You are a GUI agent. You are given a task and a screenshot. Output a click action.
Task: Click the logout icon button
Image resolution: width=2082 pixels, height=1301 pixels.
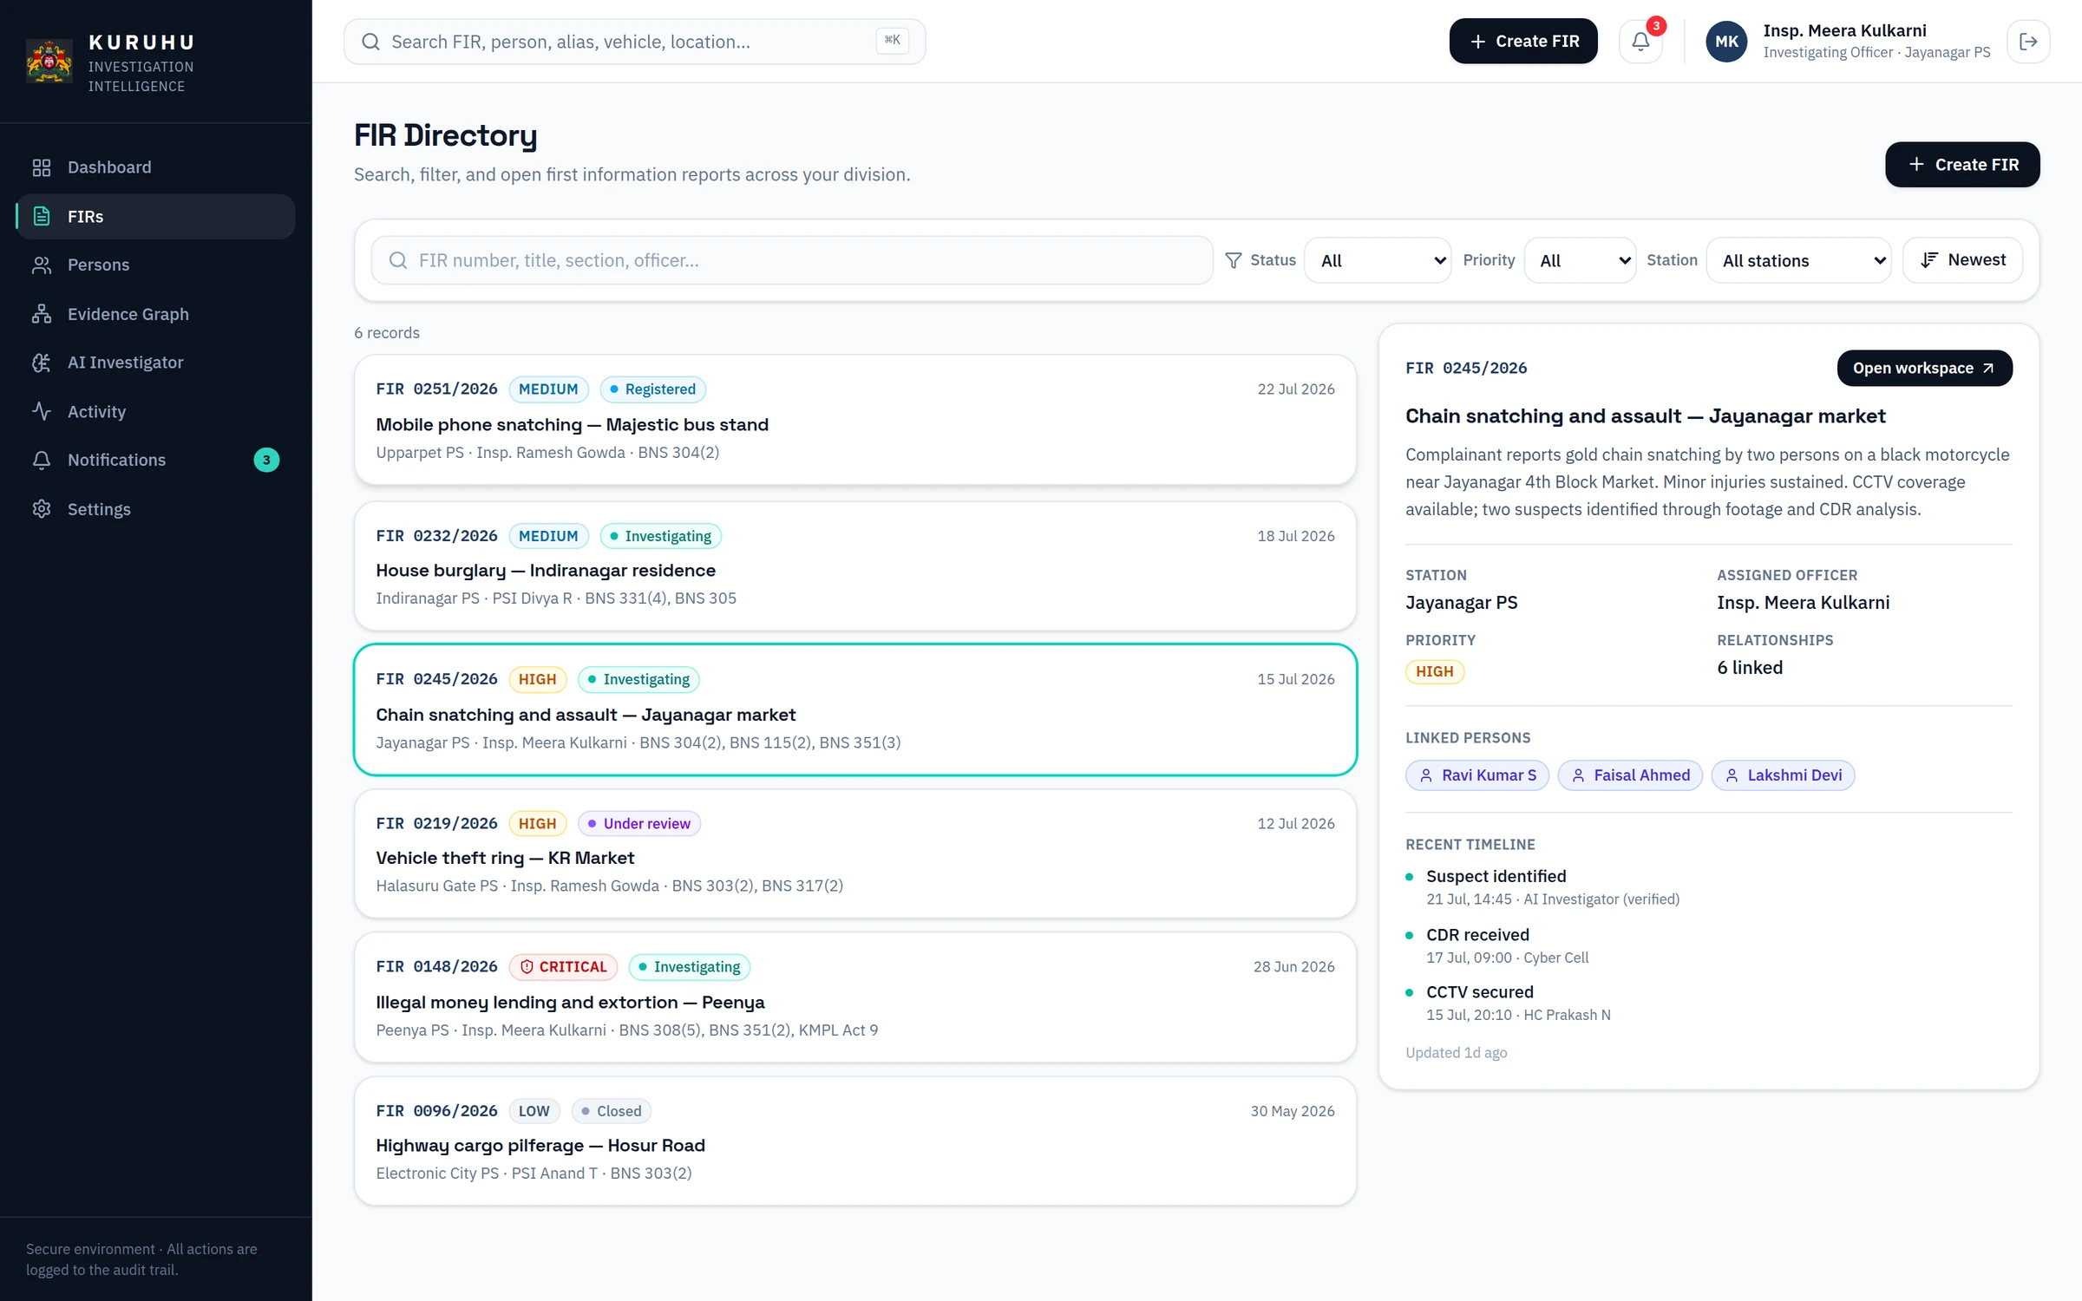(x=2028, y=41)
